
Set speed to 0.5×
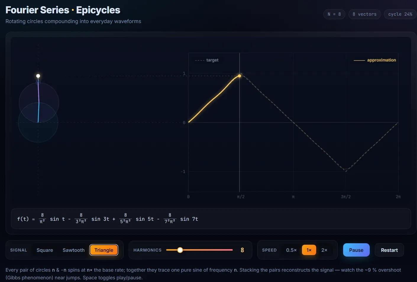point(291,250)
